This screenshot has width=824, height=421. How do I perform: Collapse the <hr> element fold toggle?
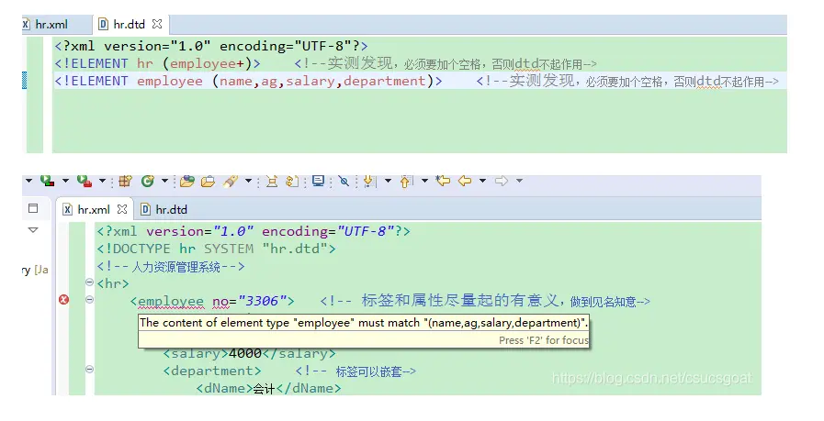(x=89, y=283)
